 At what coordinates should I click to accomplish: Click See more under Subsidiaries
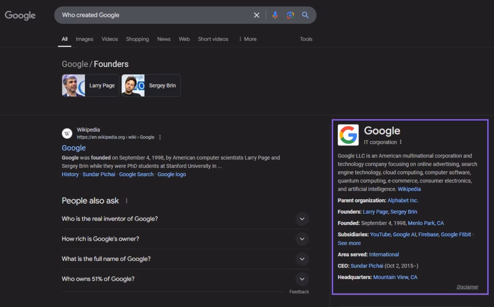coord(349,243)
